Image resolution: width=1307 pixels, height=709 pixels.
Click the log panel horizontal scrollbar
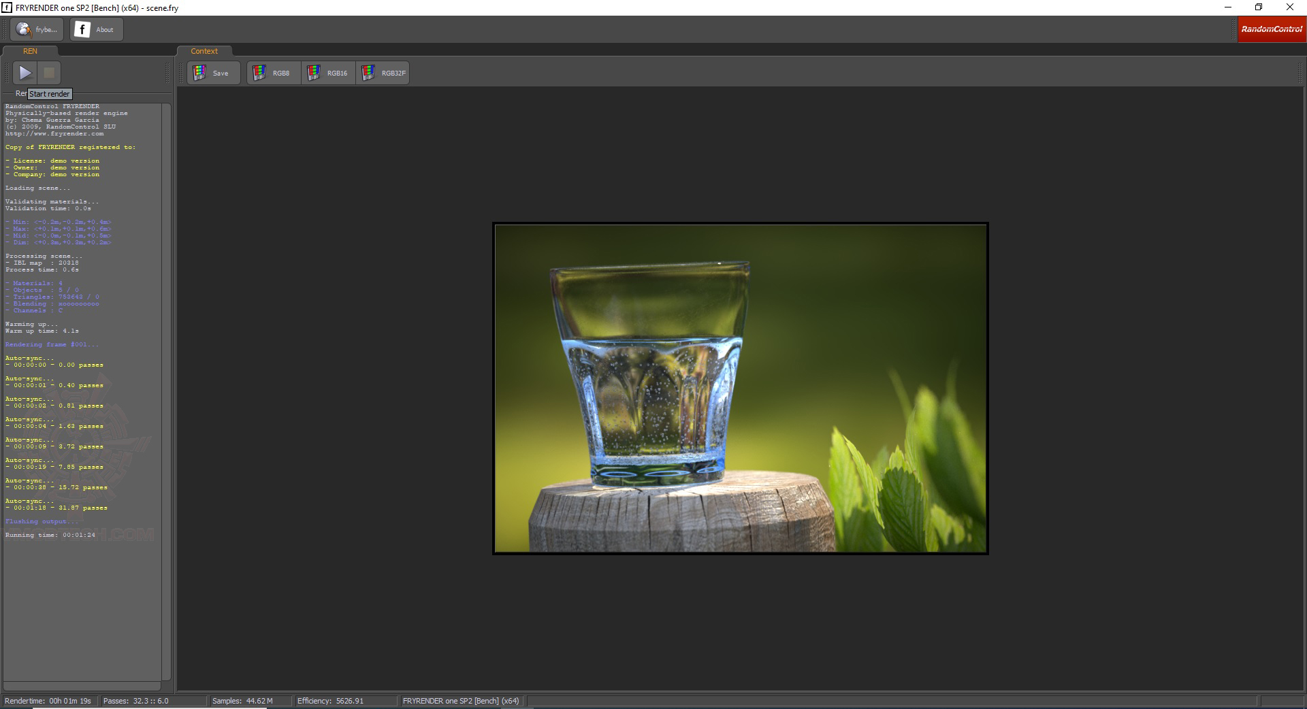(x=82, y=686)
